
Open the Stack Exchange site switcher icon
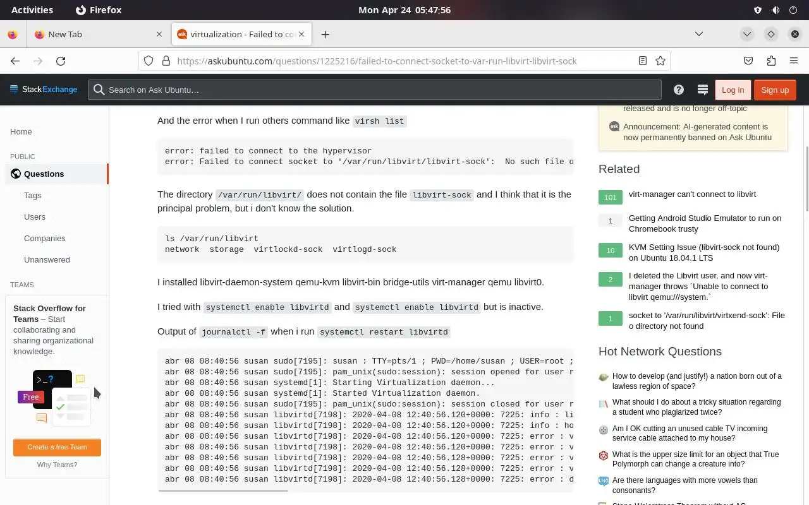[x=702, y=90]
